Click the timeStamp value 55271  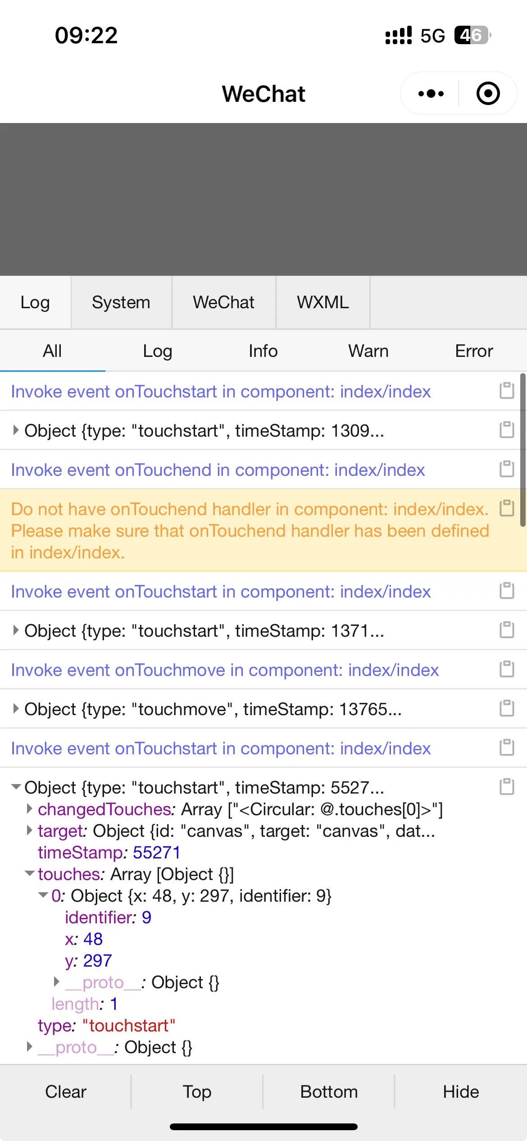156,852
